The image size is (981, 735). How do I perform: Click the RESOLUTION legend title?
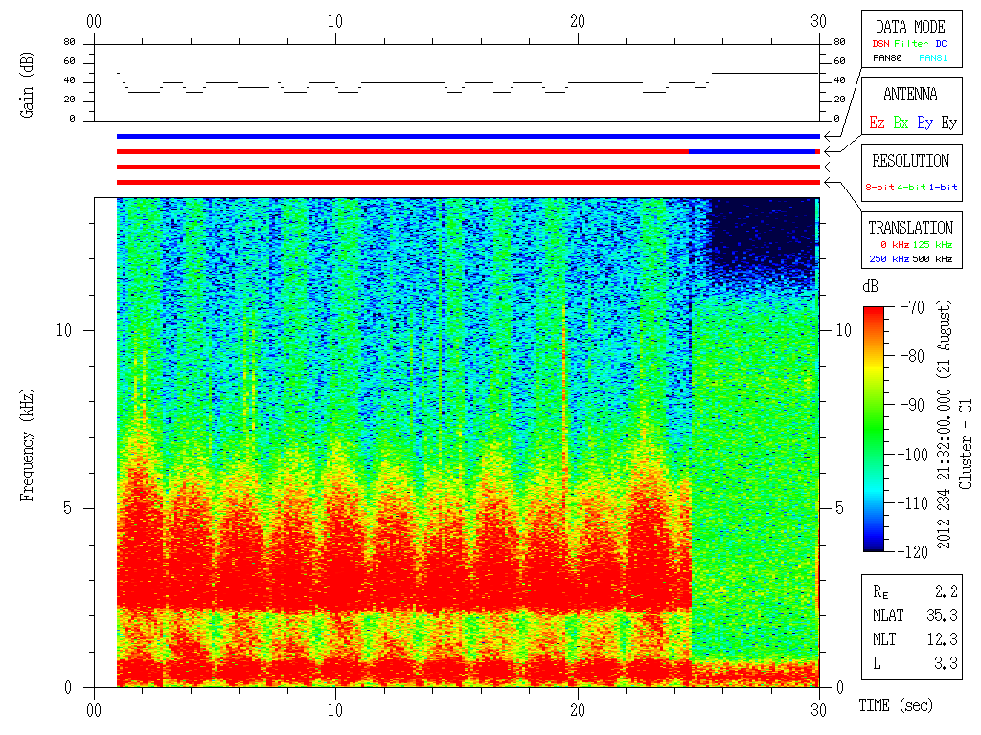[910, 161]
